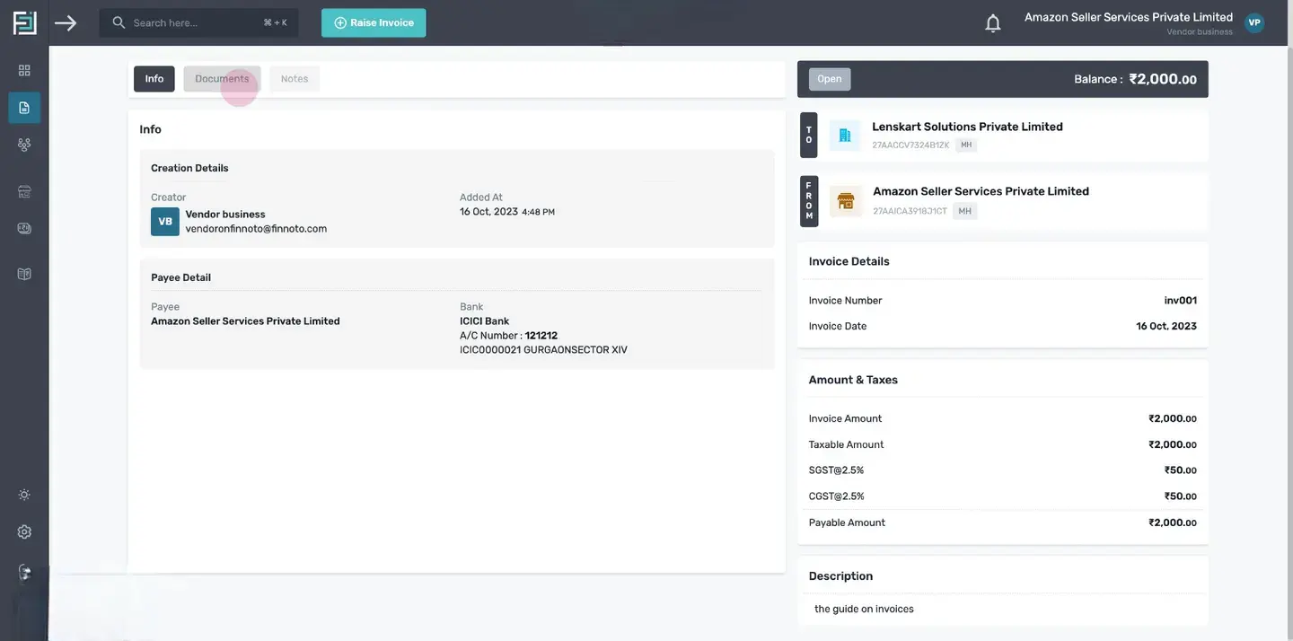Click CGST@2.5% ₹50.00 value
The width and height of the screenshot is (1293, 641).
1181,496
